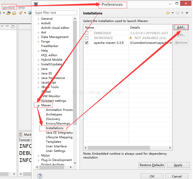Select Archetypes under Maven
The height and width of the screenshot is (179, 193).
point(54,114)
